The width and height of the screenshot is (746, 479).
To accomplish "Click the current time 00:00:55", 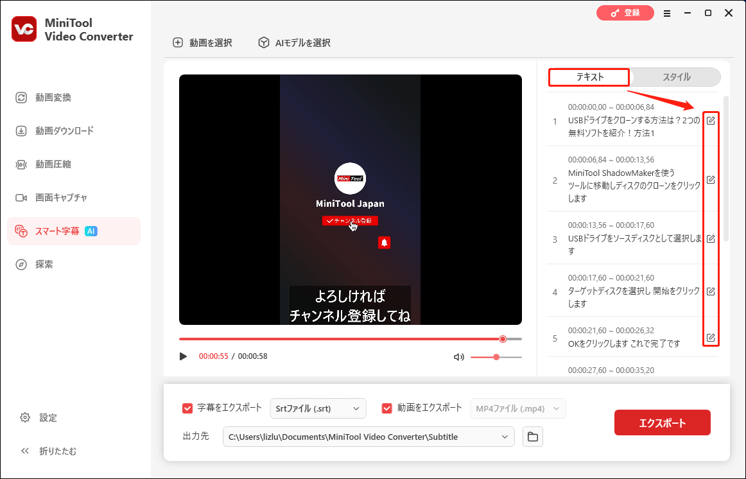I will 214,356.
